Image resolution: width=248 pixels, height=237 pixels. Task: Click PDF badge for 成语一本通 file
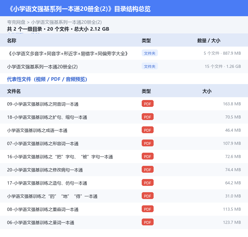click(x=148, y=130)
